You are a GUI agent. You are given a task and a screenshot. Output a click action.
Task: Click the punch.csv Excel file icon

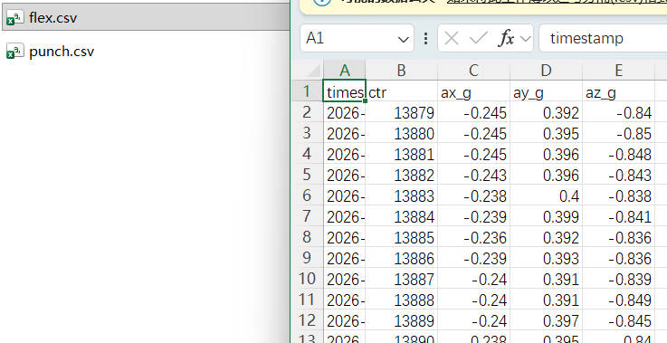15,52
